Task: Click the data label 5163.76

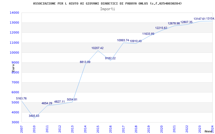Action: tap(21, 98)
